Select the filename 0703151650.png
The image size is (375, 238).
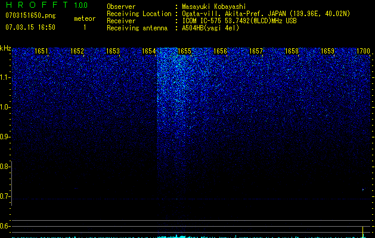30,15
